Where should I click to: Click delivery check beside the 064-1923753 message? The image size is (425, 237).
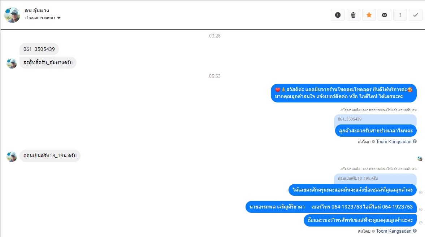click(421, 209)
